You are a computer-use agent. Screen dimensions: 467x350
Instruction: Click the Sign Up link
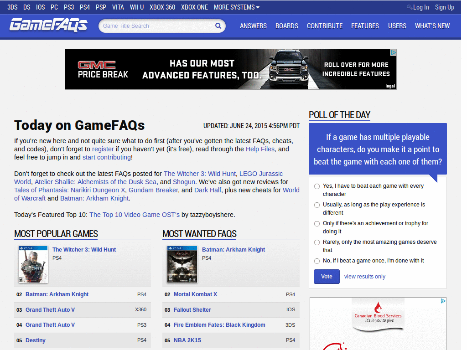coord(444,7)
